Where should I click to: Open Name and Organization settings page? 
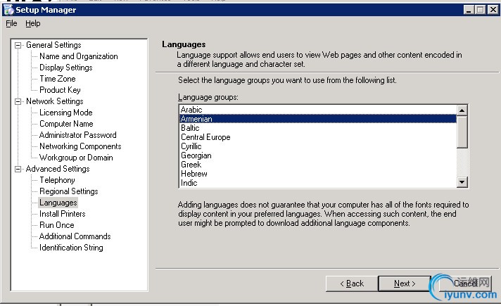pyautogui.click(x=78, y=56)
